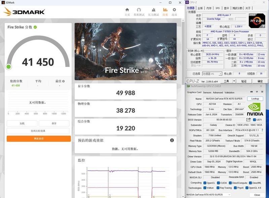Viewport: 269px width, 198px height.
Task: Open the 3DMark 主页 (Home) icon
Action: [x=127, y=10]
